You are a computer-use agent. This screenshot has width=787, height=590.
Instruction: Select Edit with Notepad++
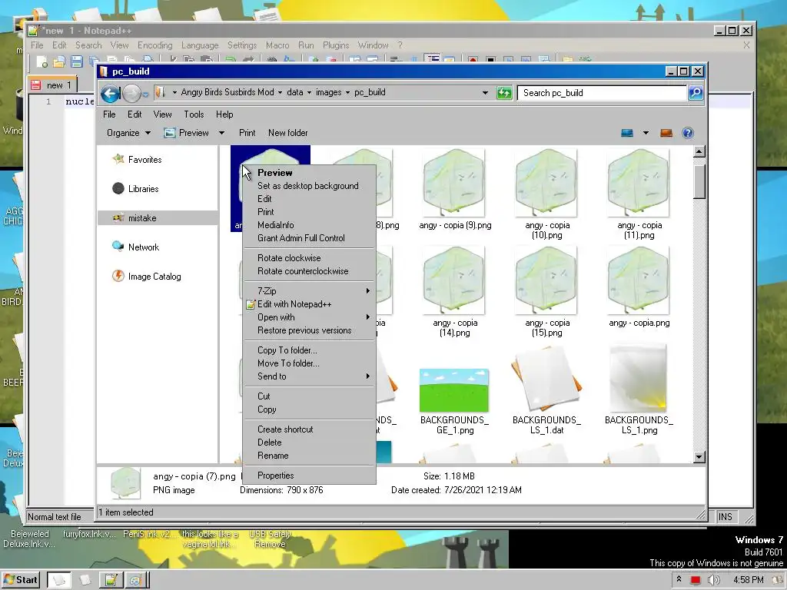coord(309,304)
